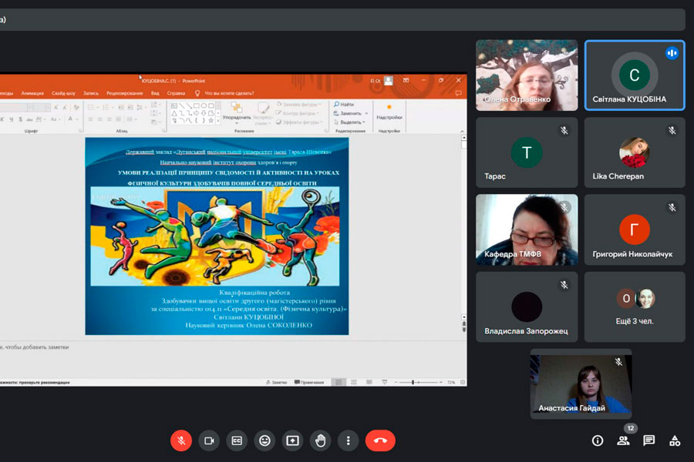Toggle the camera on or off
This screenshot has height=462, width=694.
(x=209, y=440)
